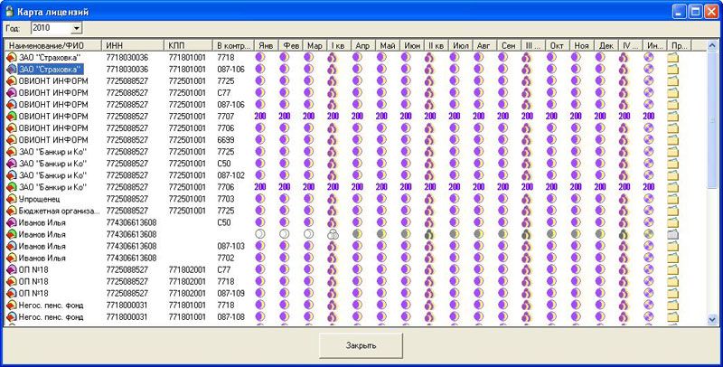Click row icon of ЗАО "Страховка" contract 7718
723x367 pixels.
click(12, 58)
